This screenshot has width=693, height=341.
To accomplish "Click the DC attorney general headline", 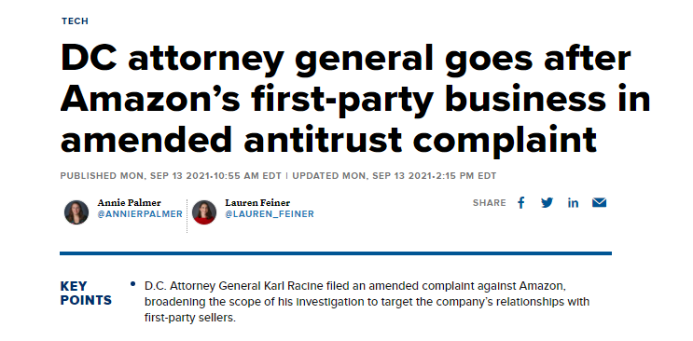I will click(355, 98).
